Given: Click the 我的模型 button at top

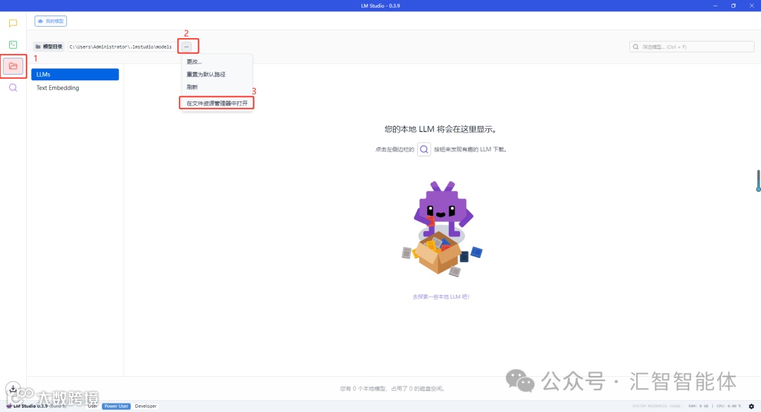Looking at the screenshot, I should tap(51, 21).
